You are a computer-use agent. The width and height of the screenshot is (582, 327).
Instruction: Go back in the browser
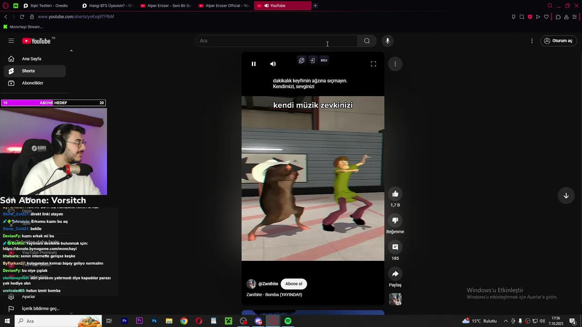coord(5,17)
